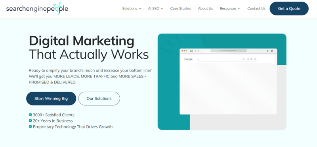Click the Get a Quote button

(x=289, y=9)
